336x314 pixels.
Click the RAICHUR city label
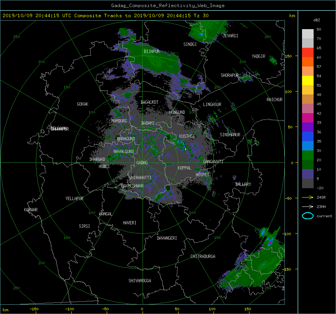point(274,100)
